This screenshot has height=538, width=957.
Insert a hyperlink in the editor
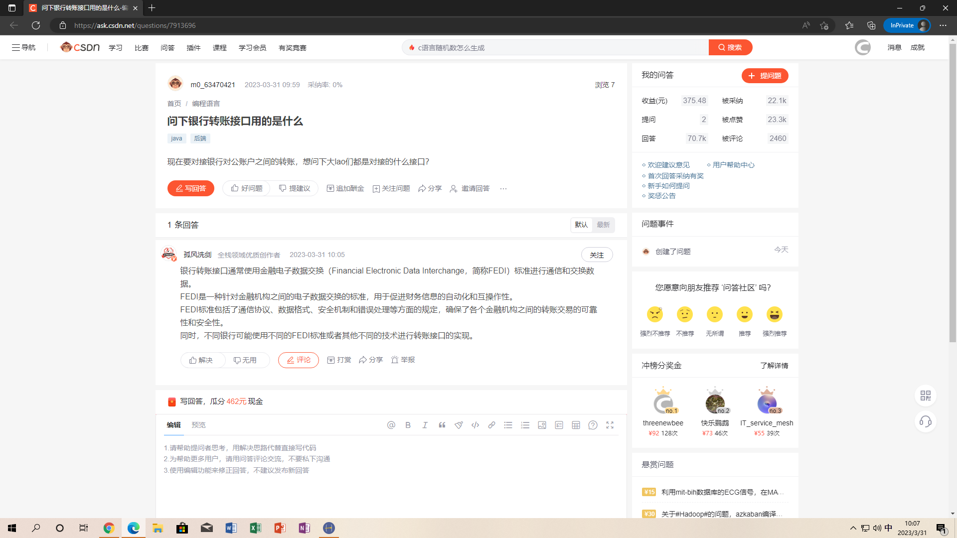coord(492,425)
